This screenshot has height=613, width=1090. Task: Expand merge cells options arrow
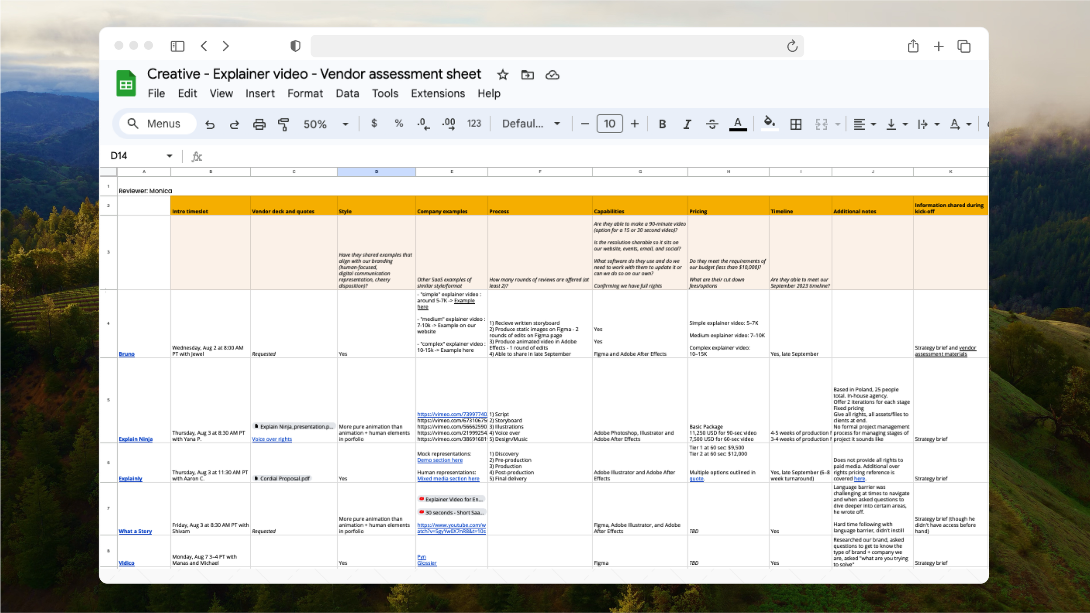point(838,125)
